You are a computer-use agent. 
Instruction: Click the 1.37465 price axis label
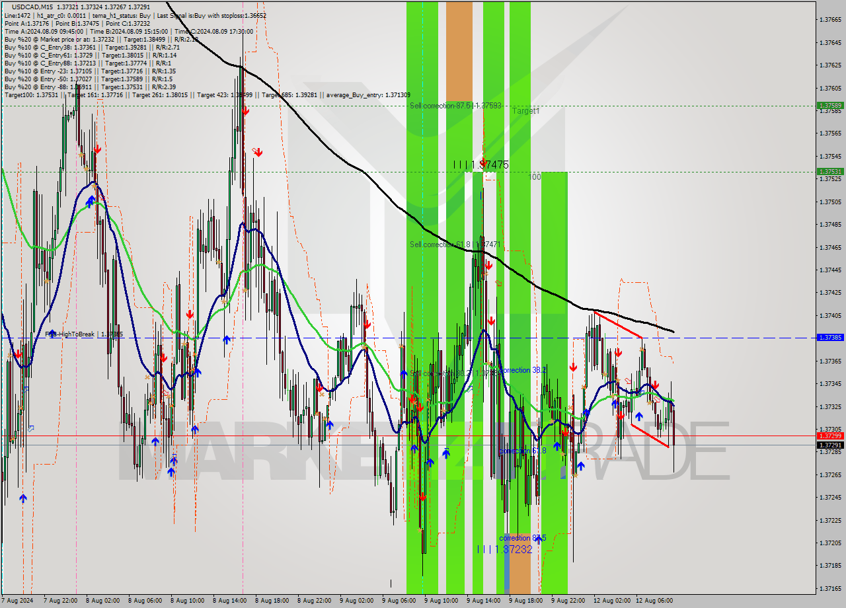(x=830, y=247)
